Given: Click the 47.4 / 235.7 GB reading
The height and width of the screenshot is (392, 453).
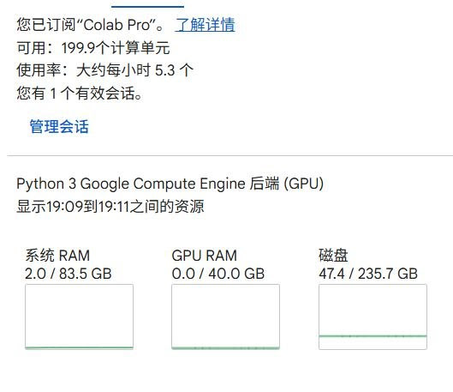Looking at the screenshot, I should (368, 274).
